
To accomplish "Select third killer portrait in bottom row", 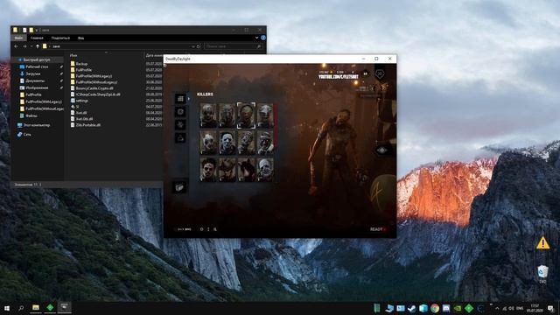I will (247, 170).
